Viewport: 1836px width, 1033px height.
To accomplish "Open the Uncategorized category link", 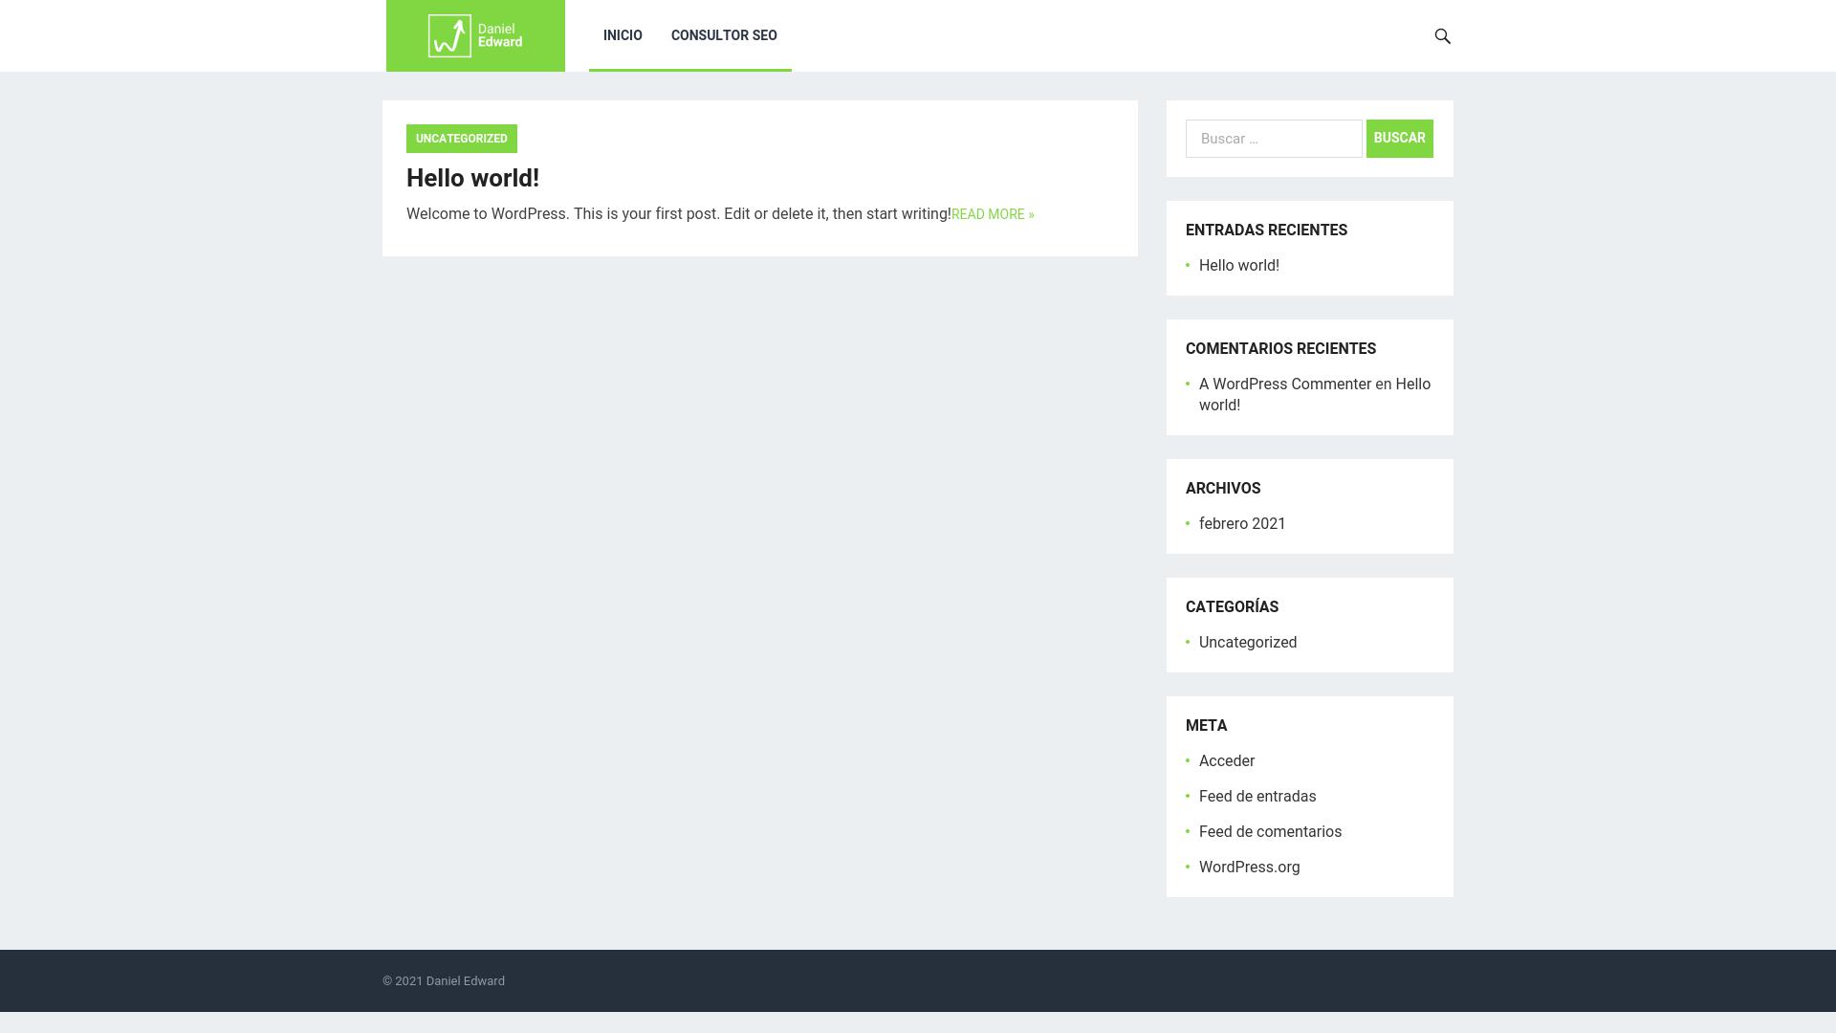I will point(1248,643).
